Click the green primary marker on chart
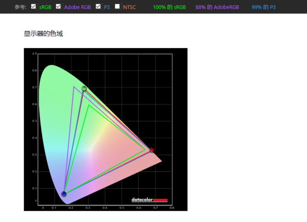Viewport: 307px width, 222px height. [x=84, y=89]
